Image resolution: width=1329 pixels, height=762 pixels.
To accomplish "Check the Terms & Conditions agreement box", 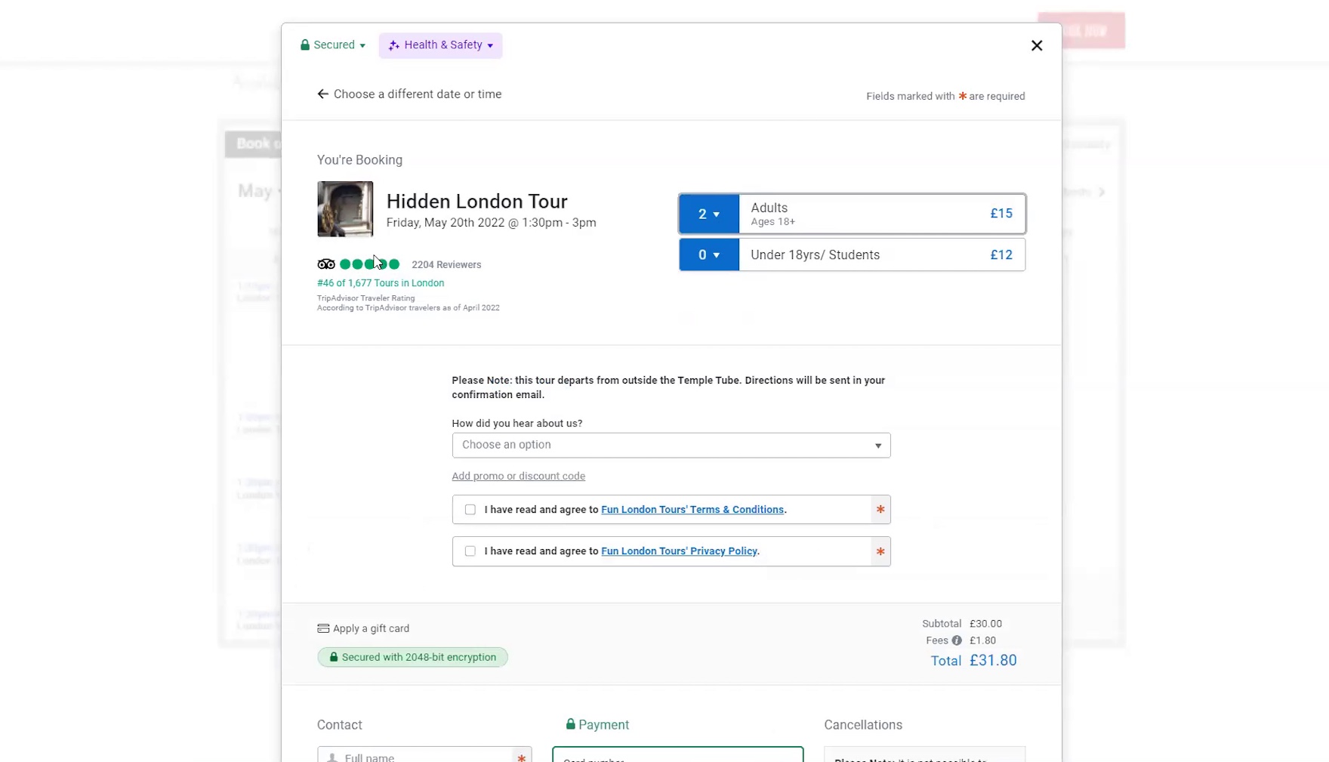I will (x=470, y=510).
